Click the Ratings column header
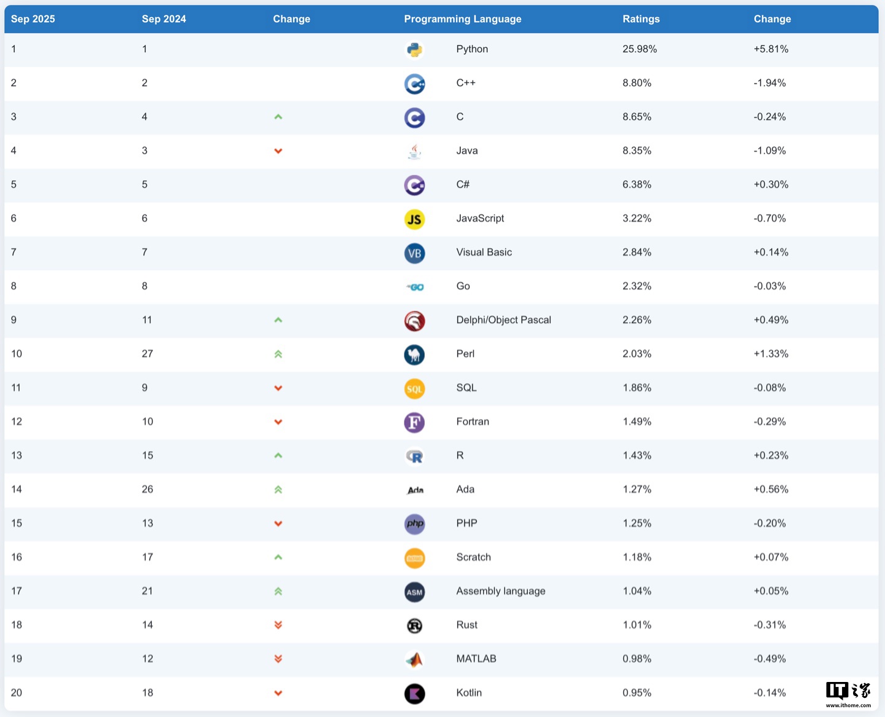Viewport: 885px width, 717px height. click(641, 19)
